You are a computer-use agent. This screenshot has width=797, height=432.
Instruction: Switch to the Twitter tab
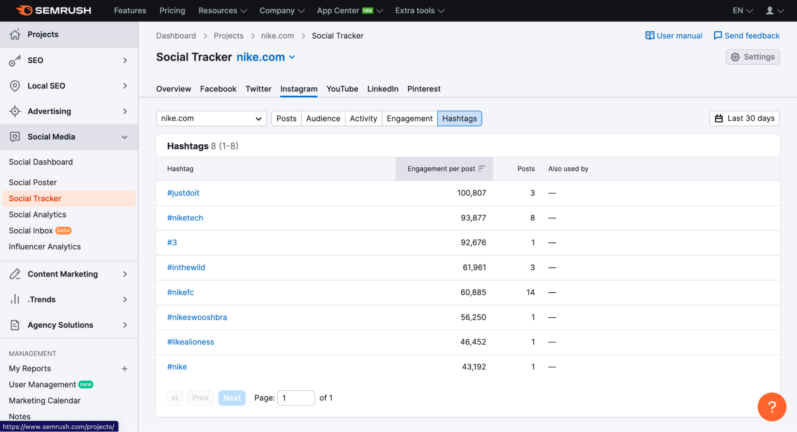point(258,89)
